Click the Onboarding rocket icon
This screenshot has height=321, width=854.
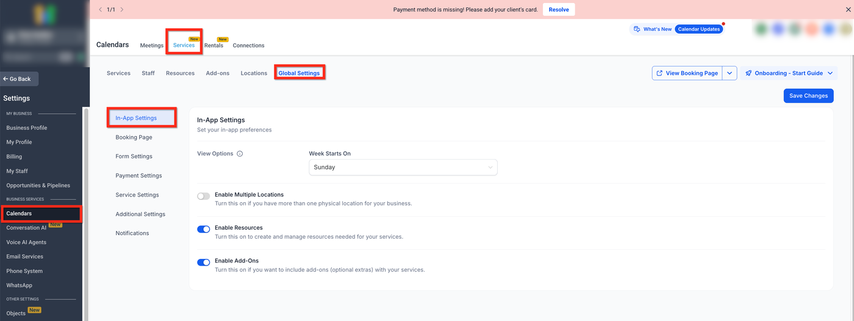tap(748, 73)
